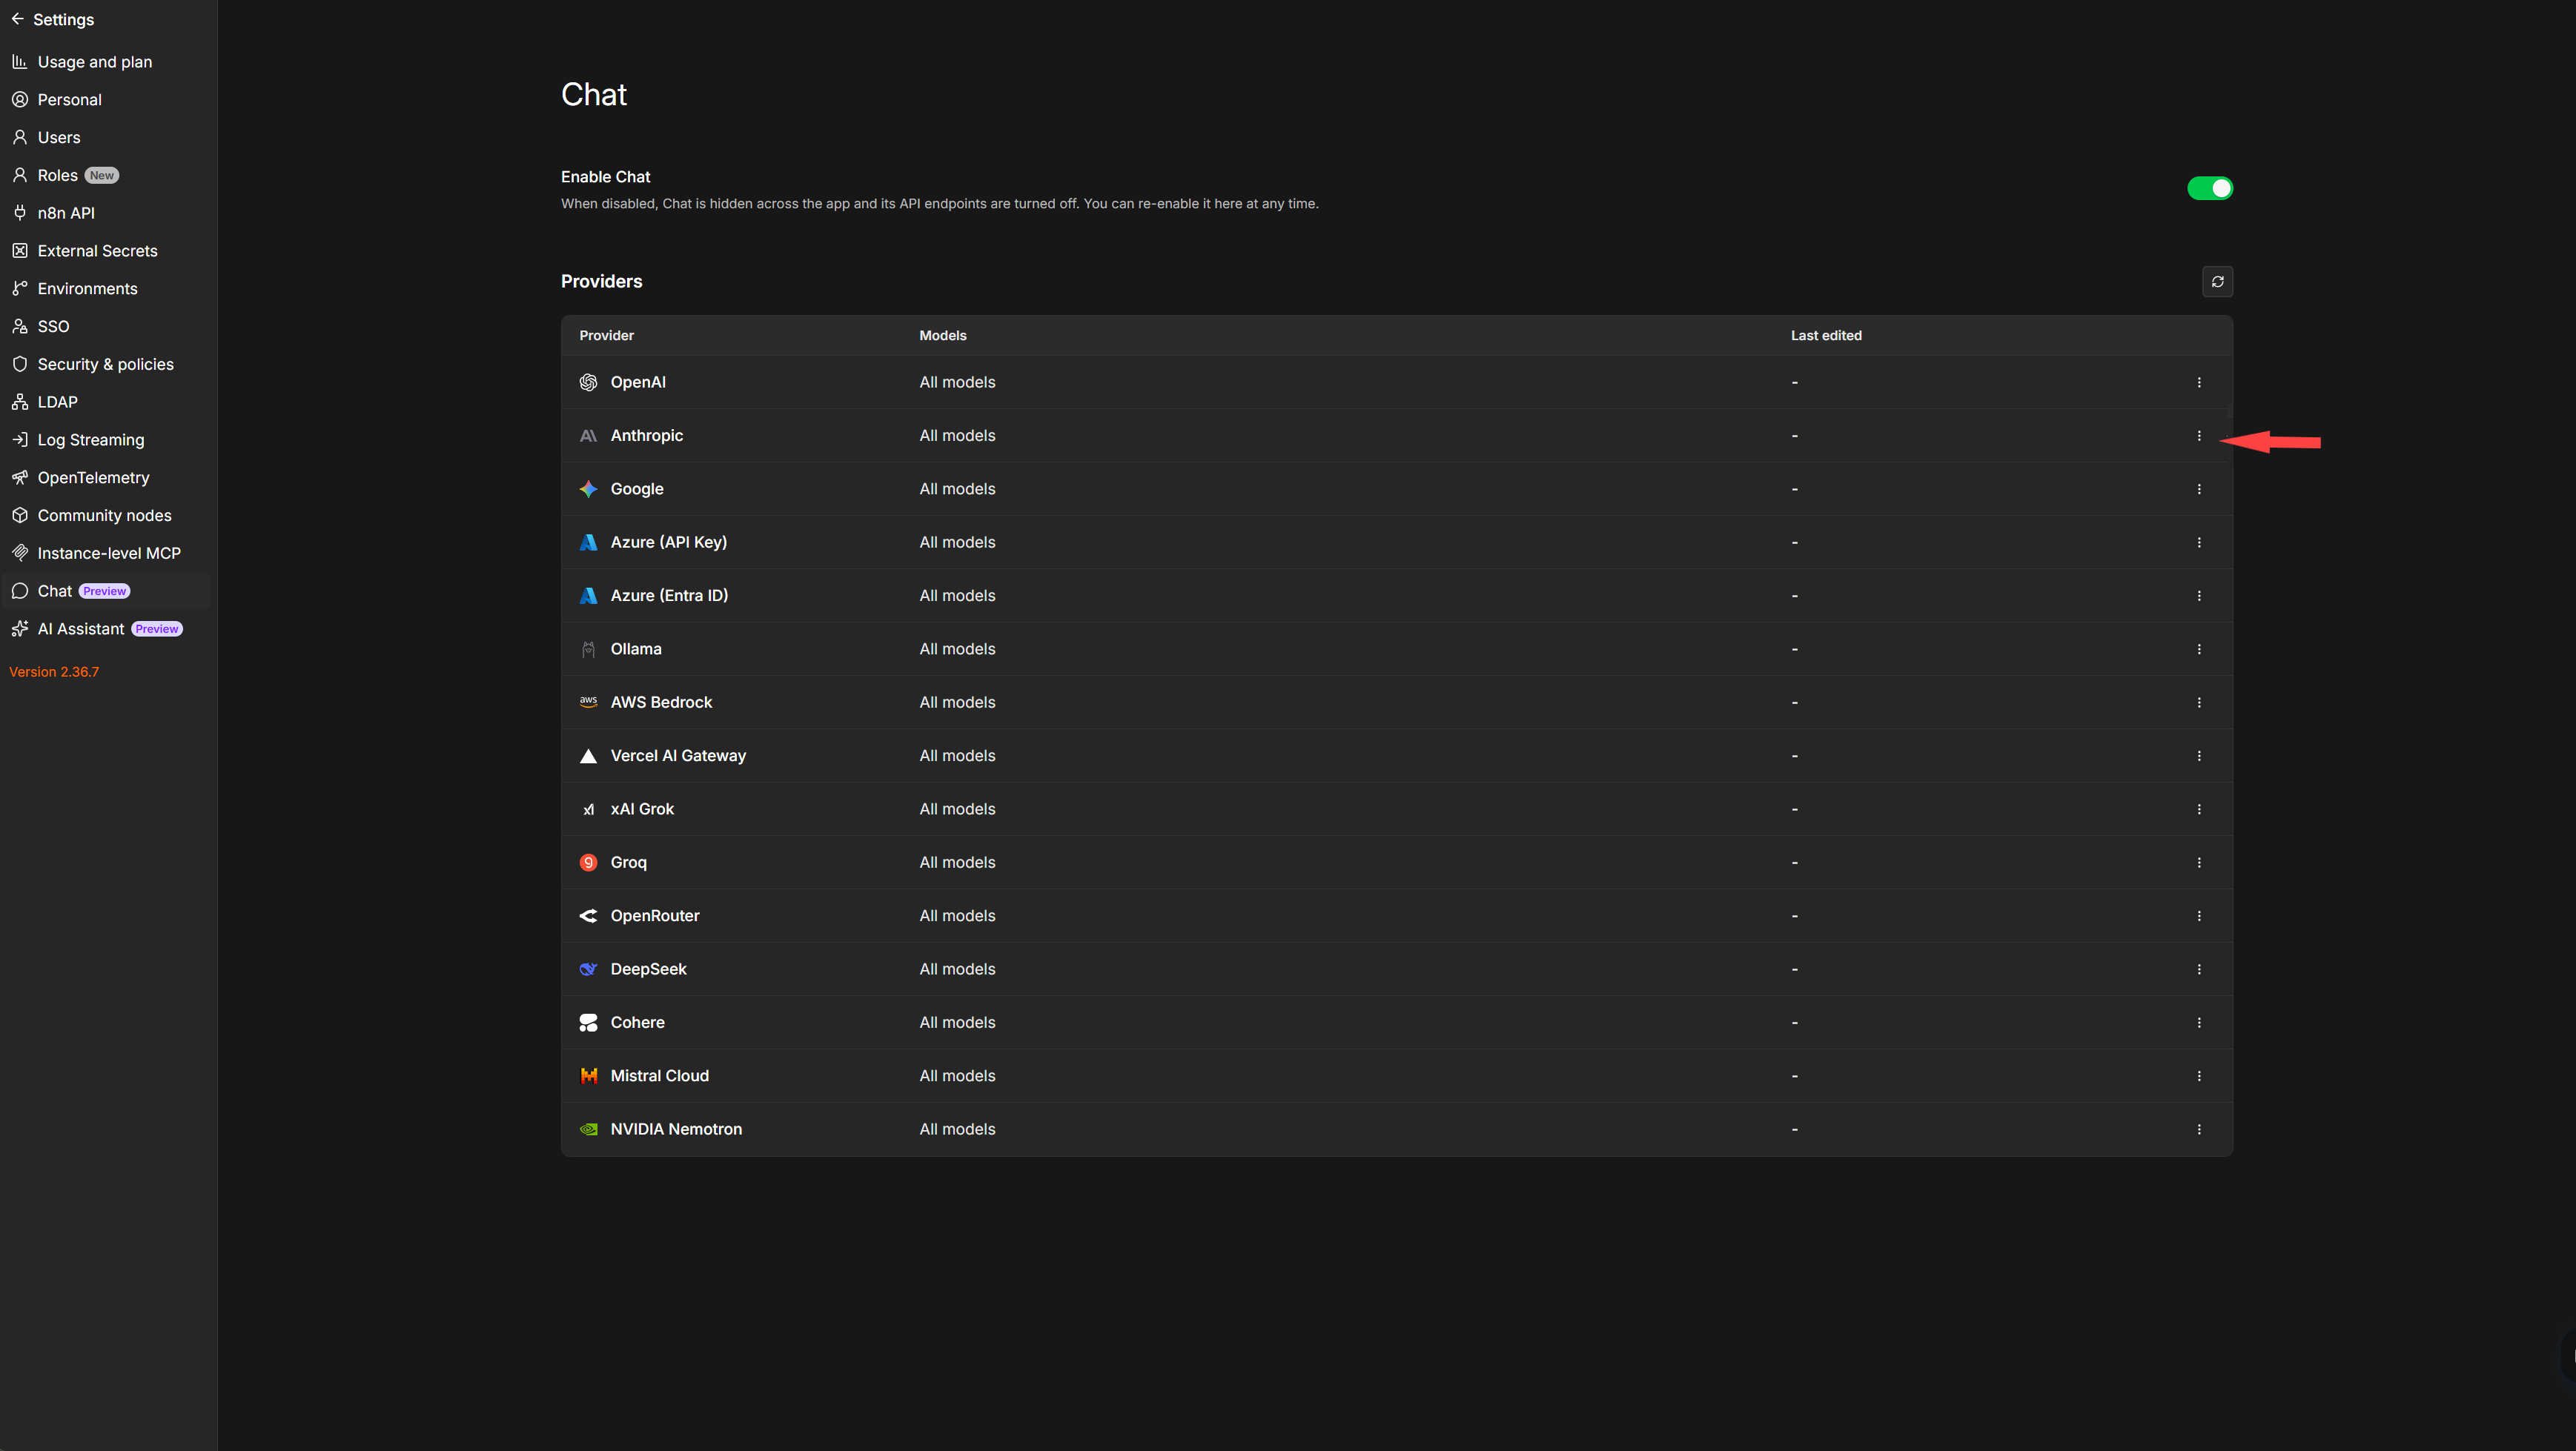Click All models in the Azure (Entra ID) row
Screen dimensions: 2576x1451
(x=957, y=596)
